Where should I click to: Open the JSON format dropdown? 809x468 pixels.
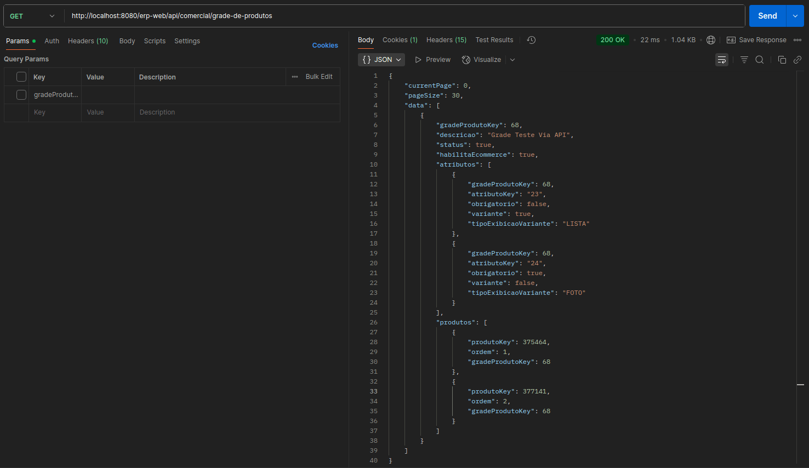382,60
